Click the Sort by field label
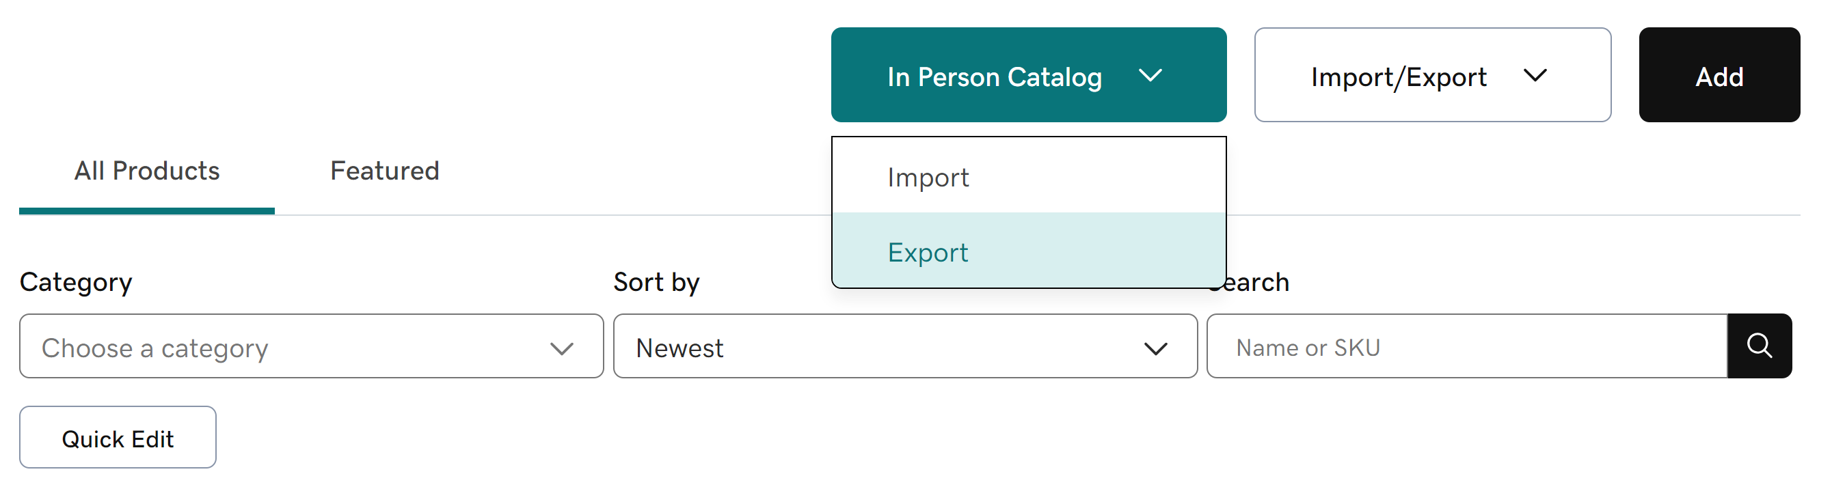The height and width of the screenshot is (489, 1845). [x=656, y=282]
